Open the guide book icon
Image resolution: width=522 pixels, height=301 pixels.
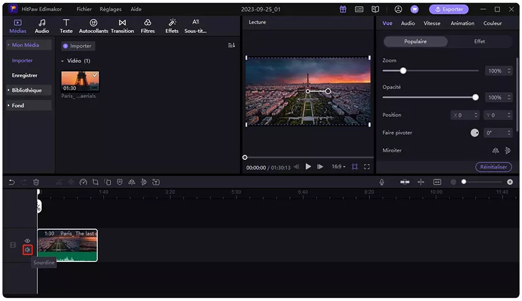[x=375, y=9]
